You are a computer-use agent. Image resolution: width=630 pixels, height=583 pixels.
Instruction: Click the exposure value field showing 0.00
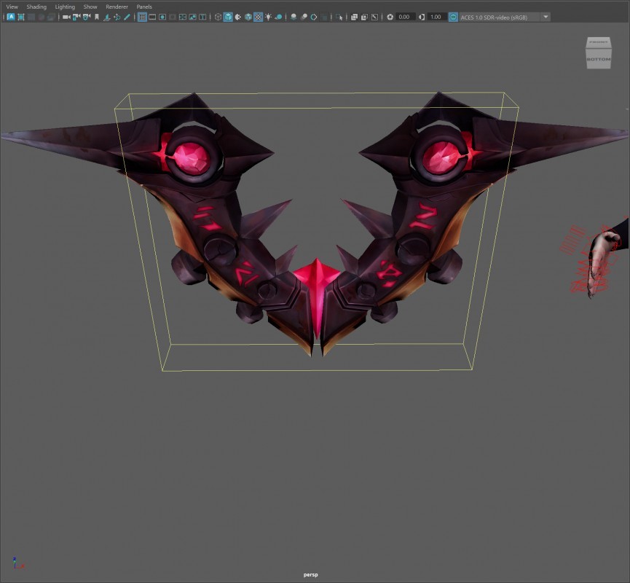click(406, 17)
